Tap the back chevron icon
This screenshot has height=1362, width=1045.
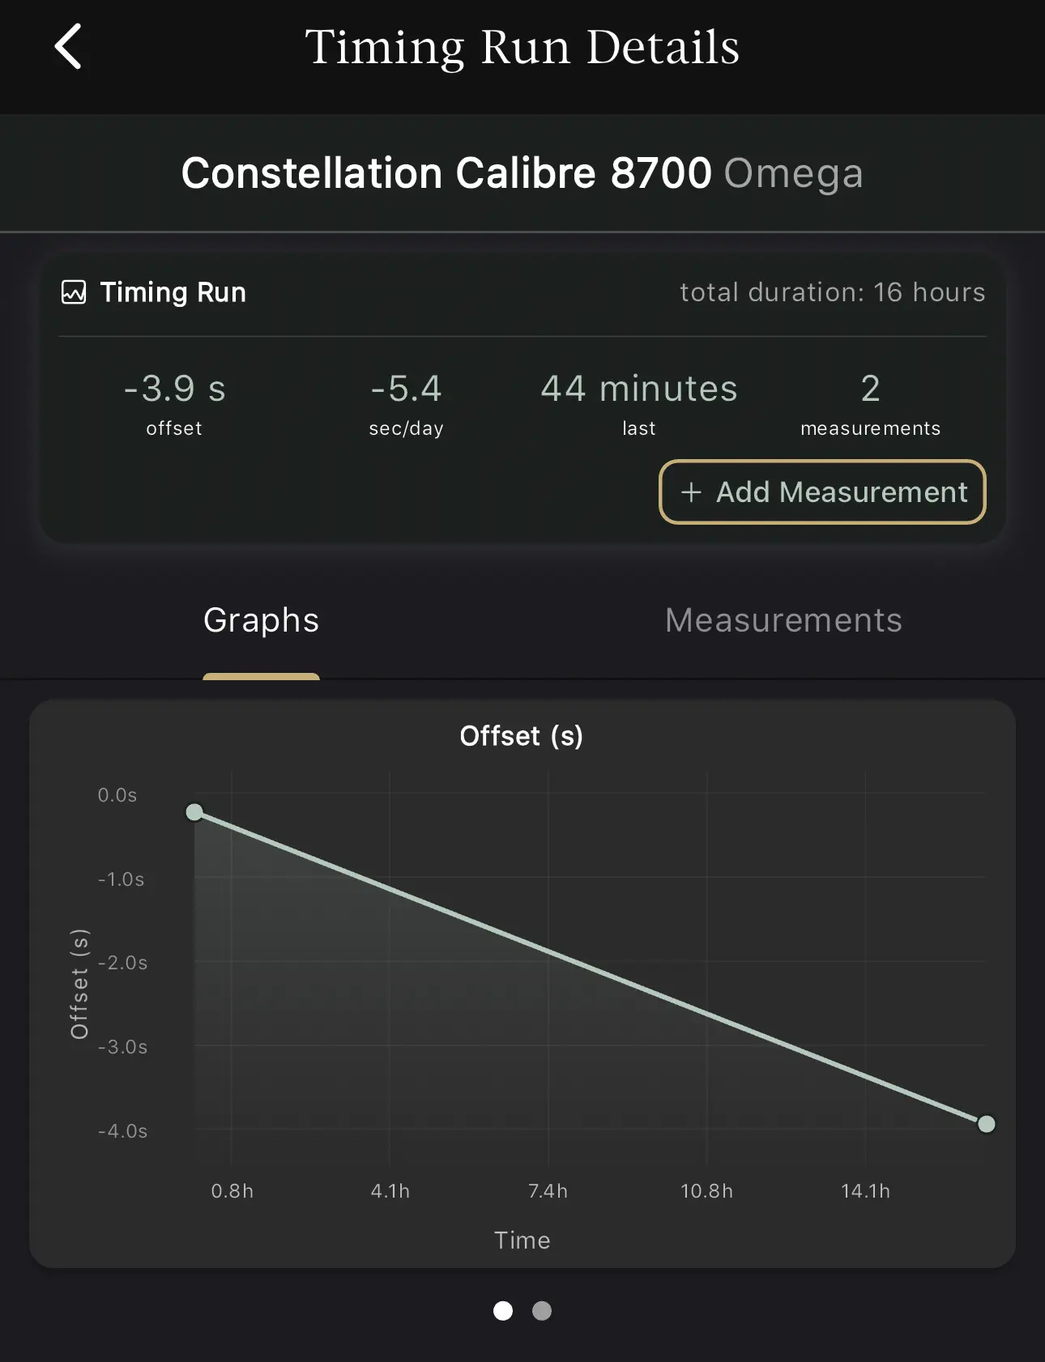[69, 46]
